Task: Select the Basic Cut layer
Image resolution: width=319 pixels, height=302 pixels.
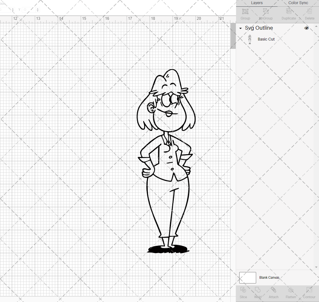Action: (x=266, y=39)
